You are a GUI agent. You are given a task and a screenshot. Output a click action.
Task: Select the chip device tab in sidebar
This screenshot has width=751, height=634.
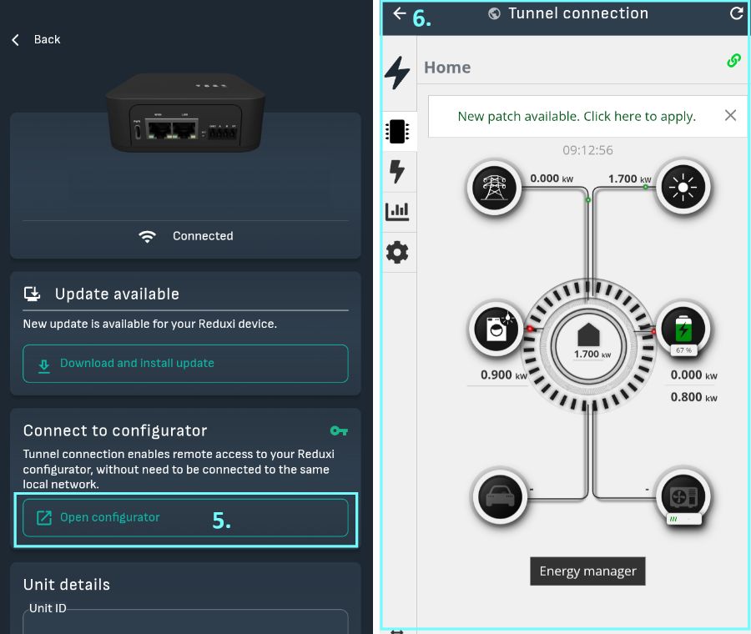click(x=397, y=131)
